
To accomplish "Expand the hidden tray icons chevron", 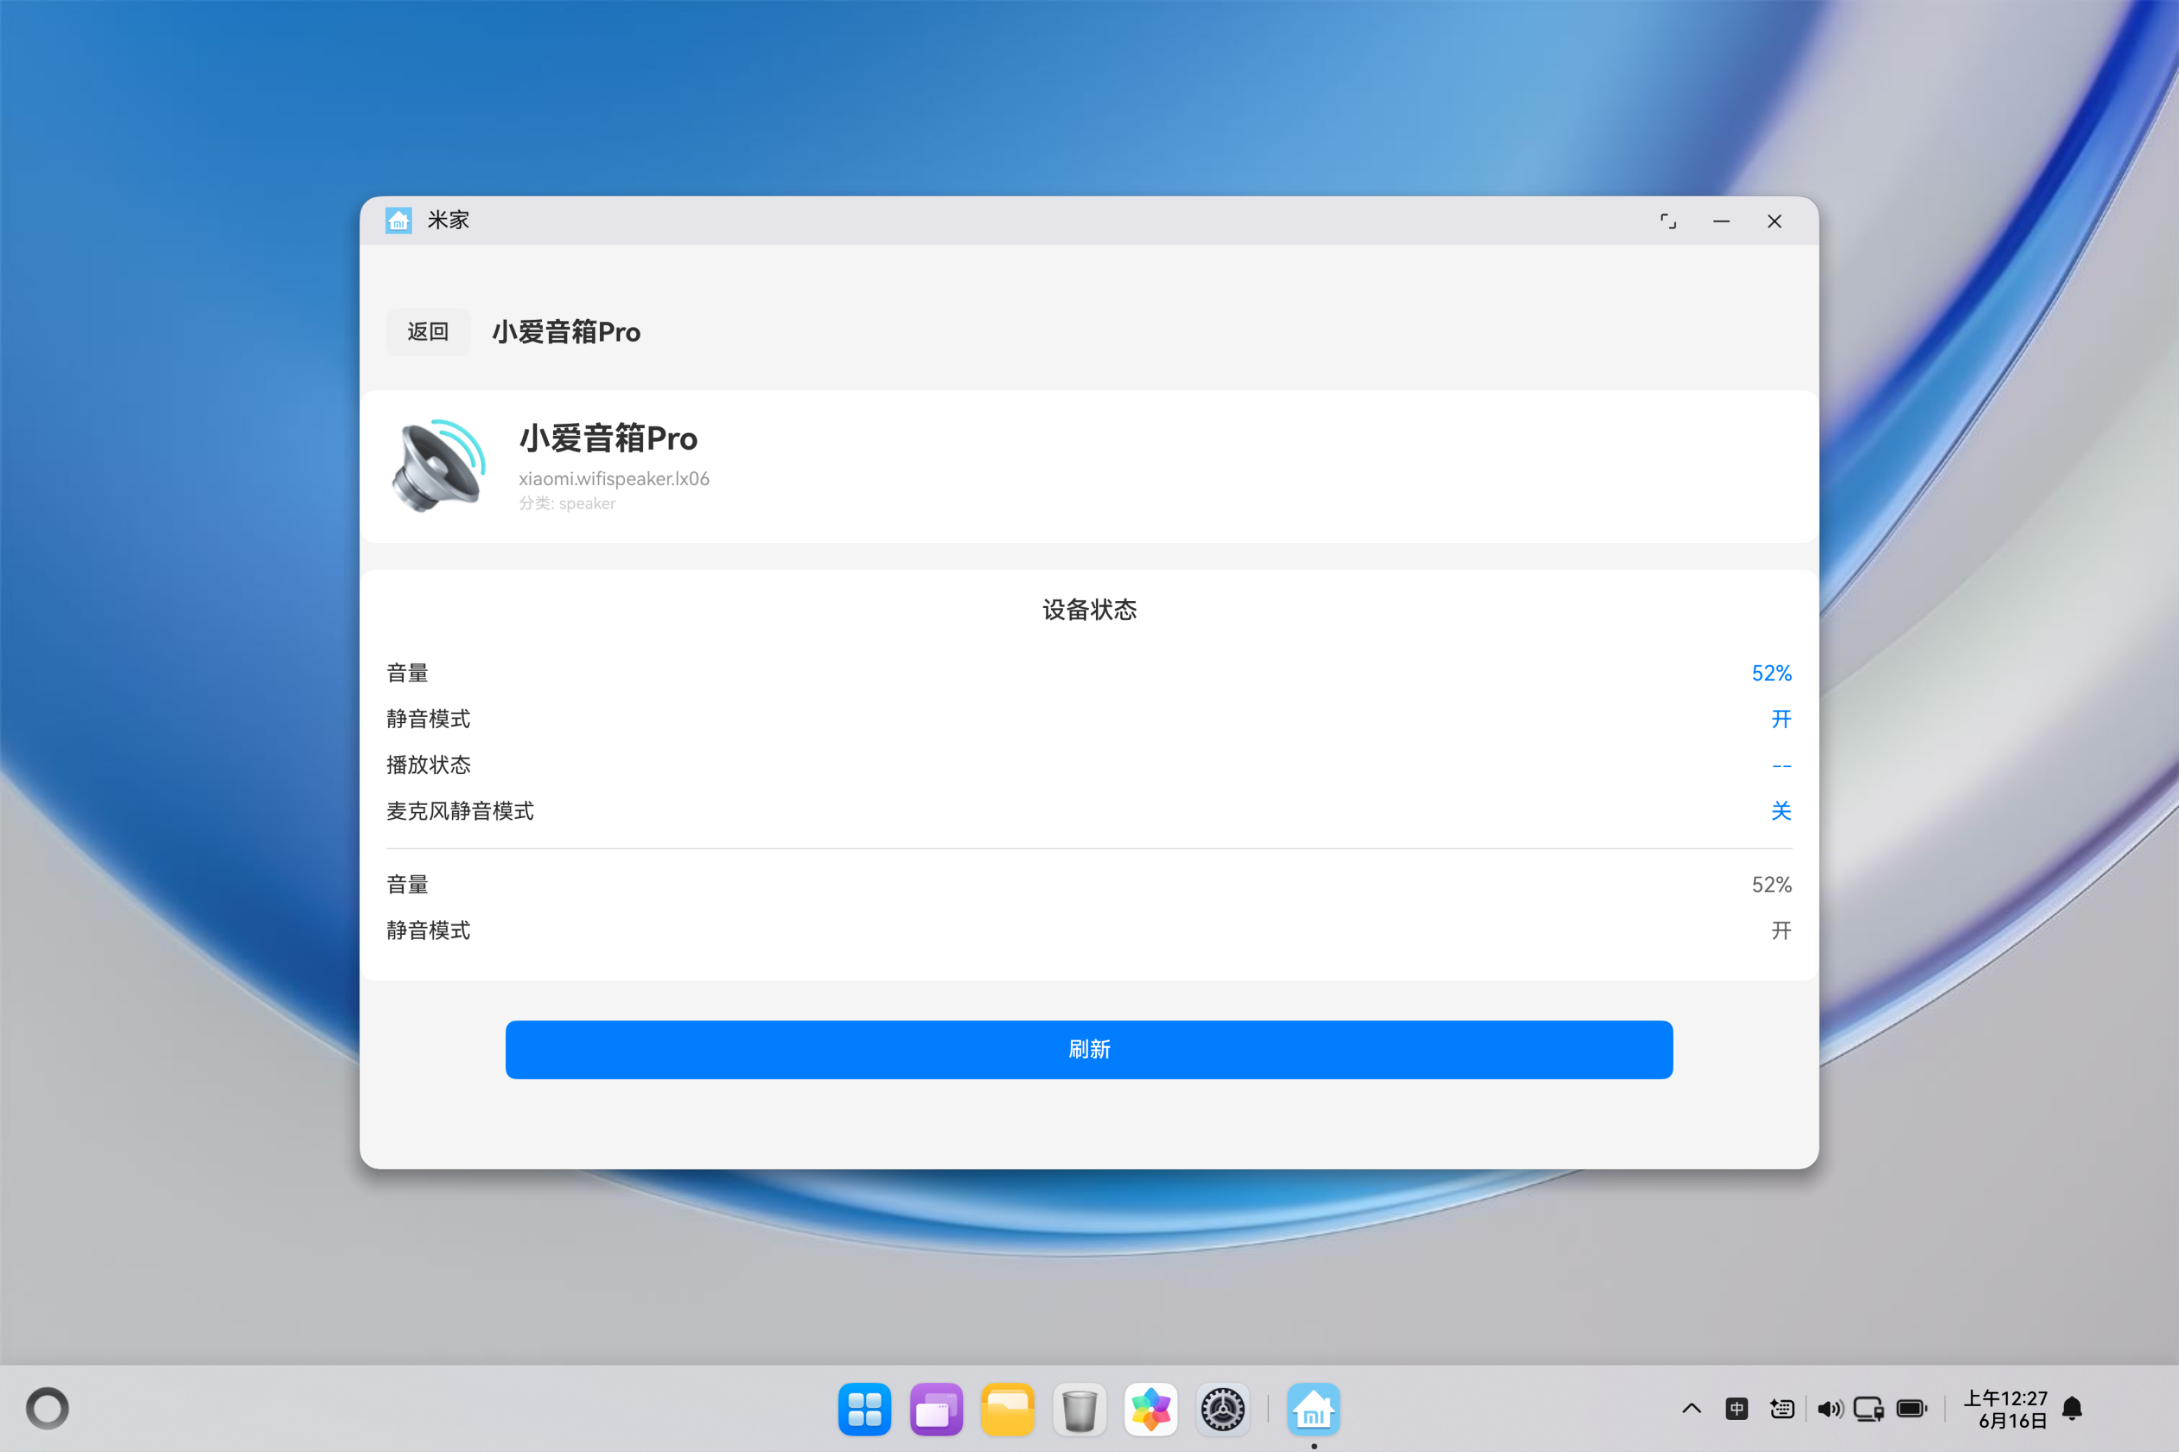I will click(1692, 1409).
